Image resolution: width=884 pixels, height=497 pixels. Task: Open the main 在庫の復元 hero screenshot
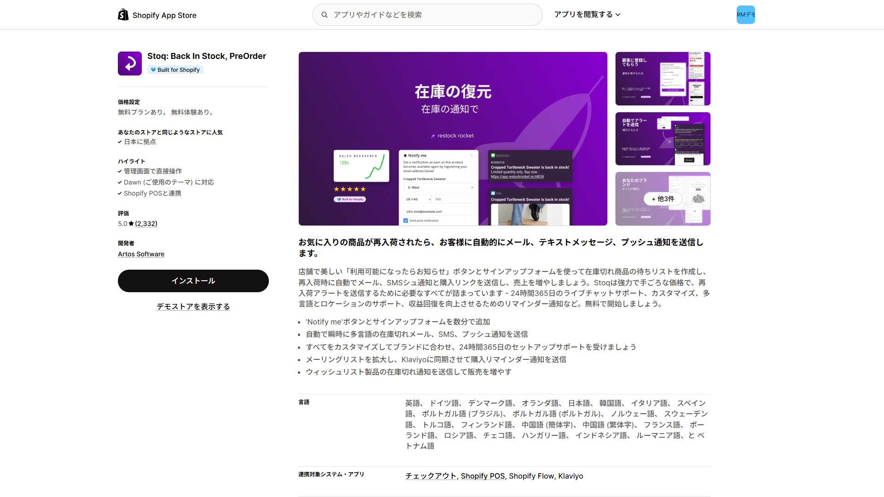tap(453, 139)
